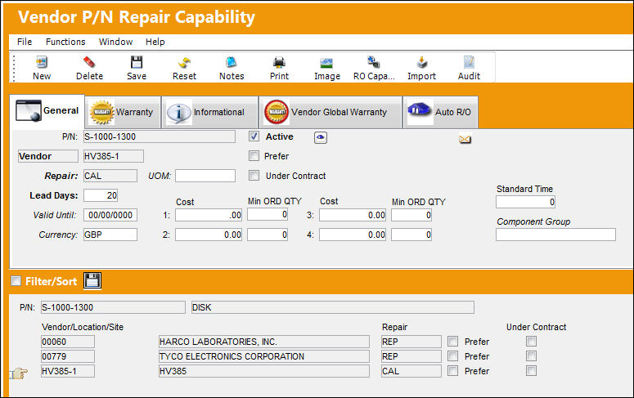The image size is (634, 398).
Task: Click the pointing hand row indicator
Action: click(x=19, y=373)
